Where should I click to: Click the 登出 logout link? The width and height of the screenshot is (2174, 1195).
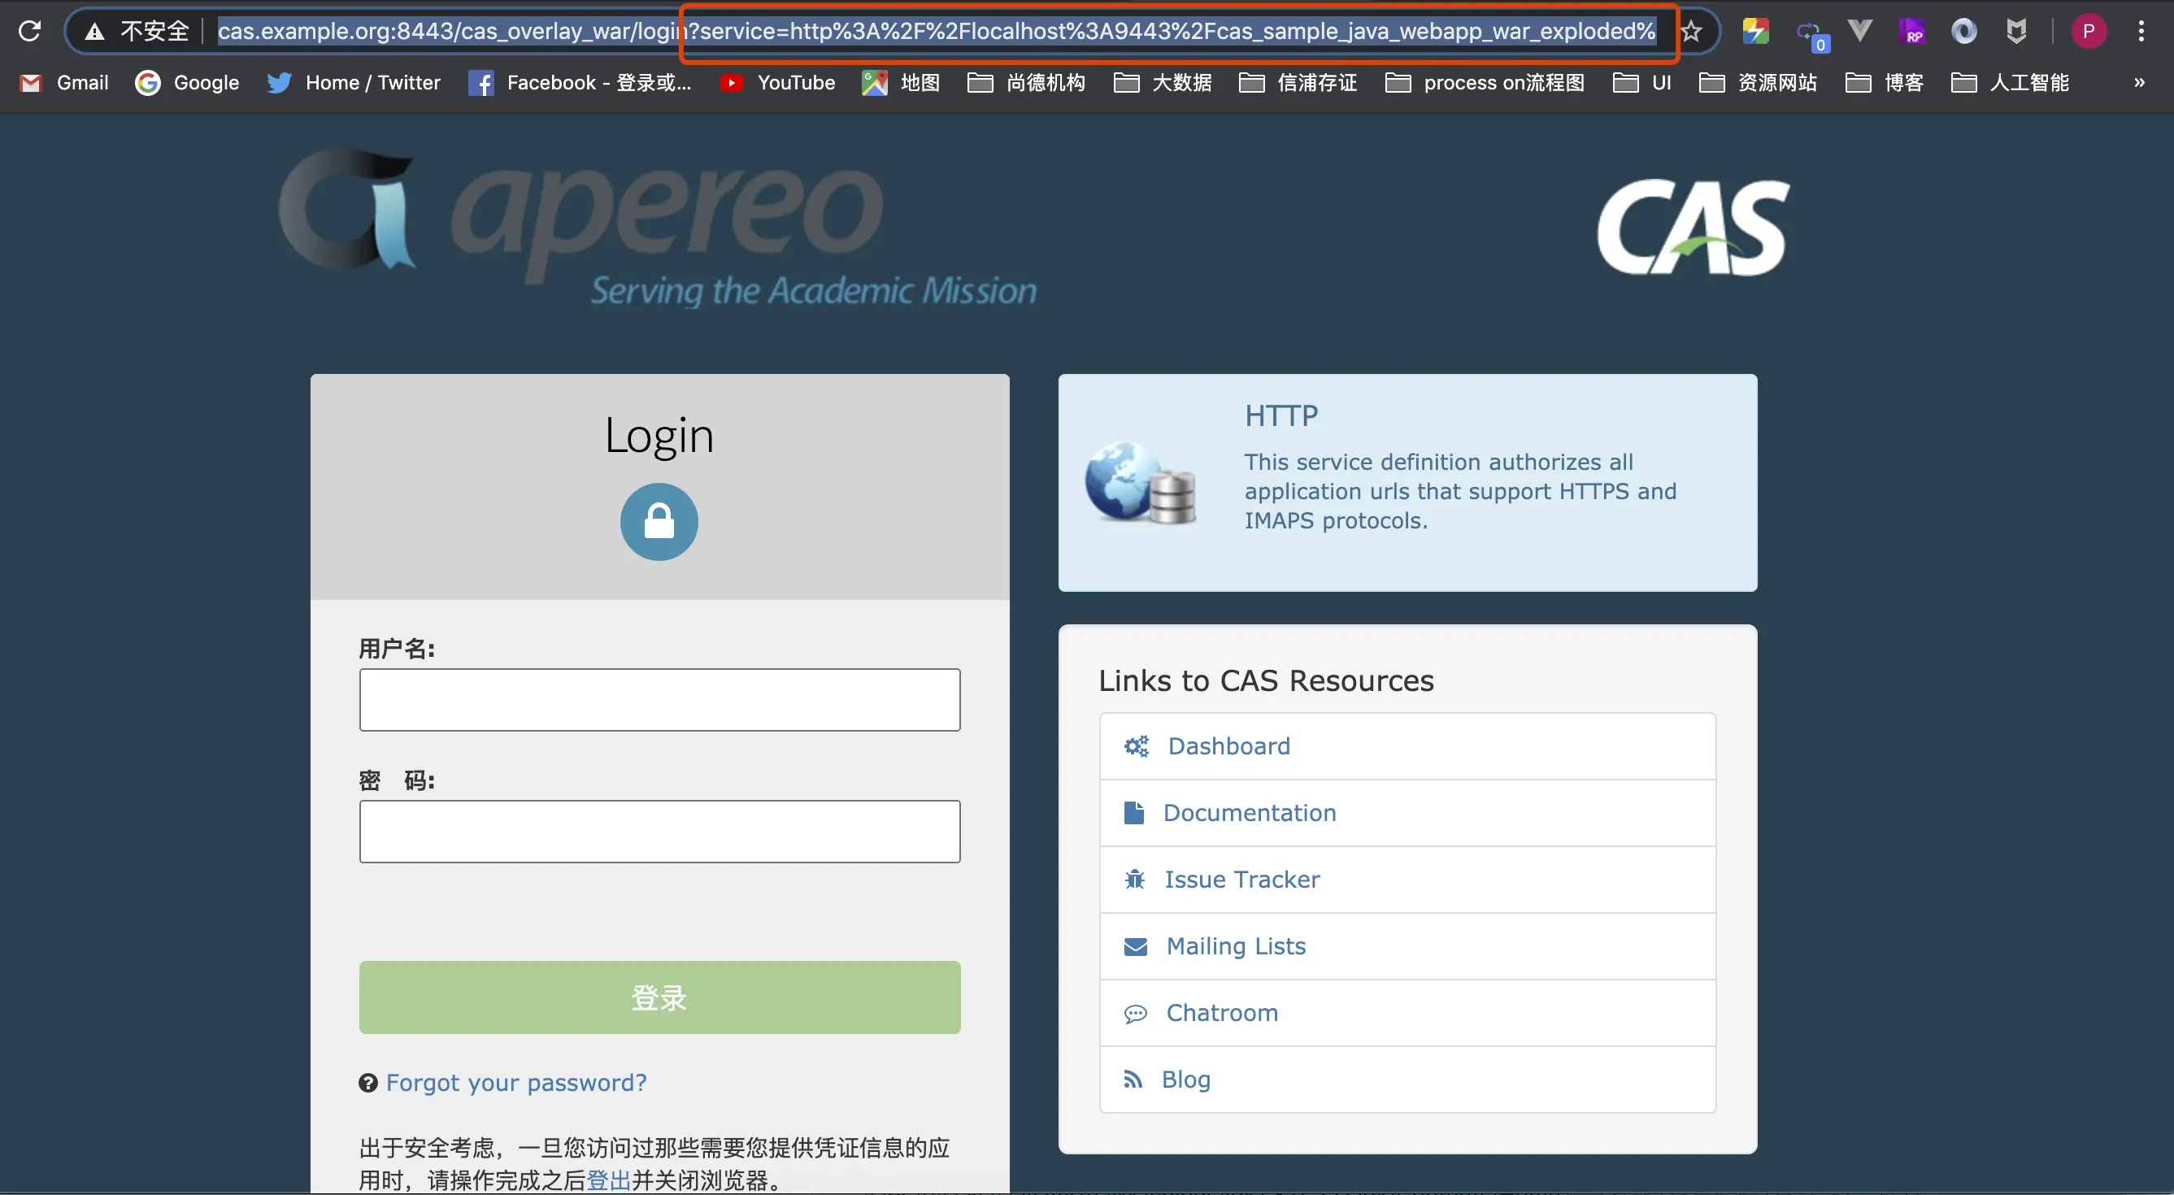(608, 1180)
